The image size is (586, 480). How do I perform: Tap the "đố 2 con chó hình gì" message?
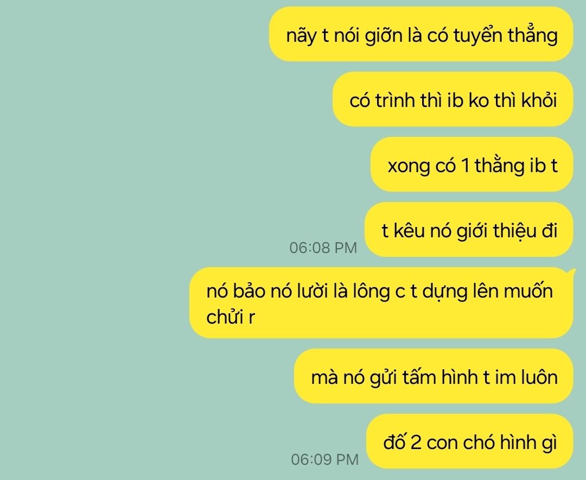click(x=470, y=441)
